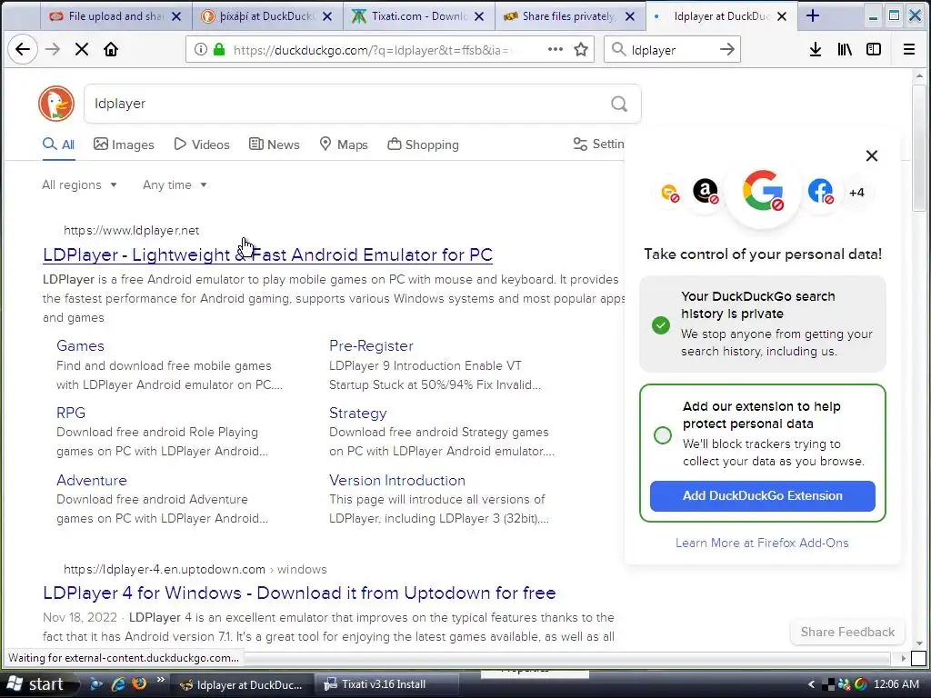Viewport: 931px width, 698px height.
Task: Click the Firefox toolbar search box
Action: [672, 49]
